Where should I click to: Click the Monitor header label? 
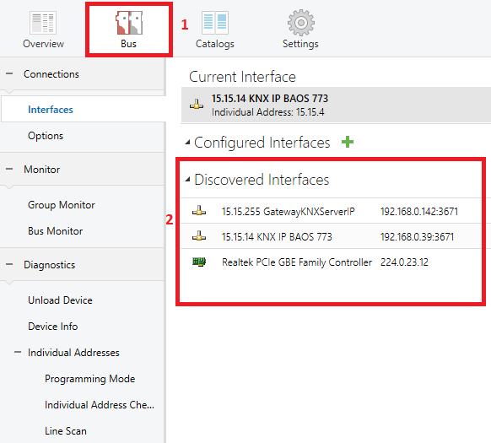(41, 170)
